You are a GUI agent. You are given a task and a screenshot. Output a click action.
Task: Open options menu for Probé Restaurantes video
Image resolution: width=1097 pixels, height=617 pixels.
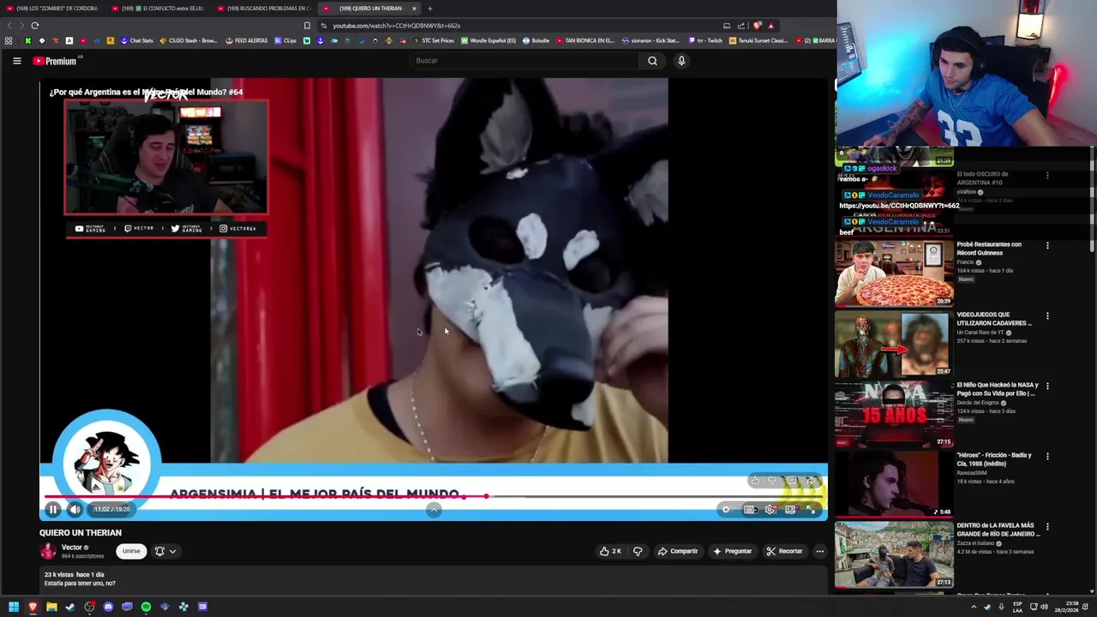(x=1047, y=246)
